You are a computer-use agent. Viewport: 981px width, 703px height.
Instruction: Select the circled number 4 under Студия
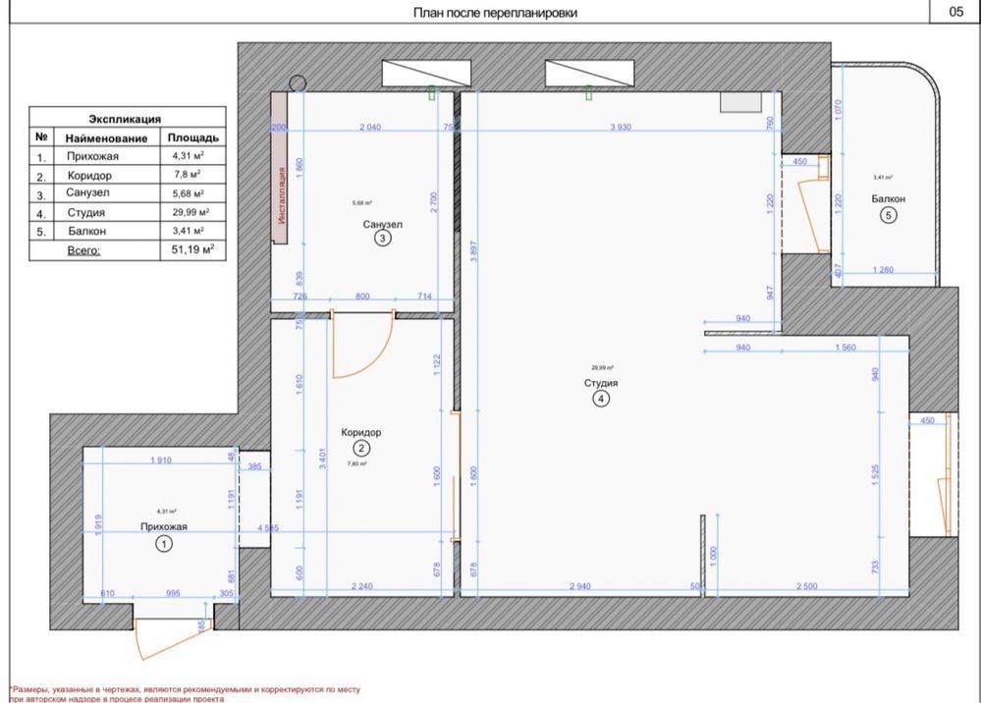599,399
